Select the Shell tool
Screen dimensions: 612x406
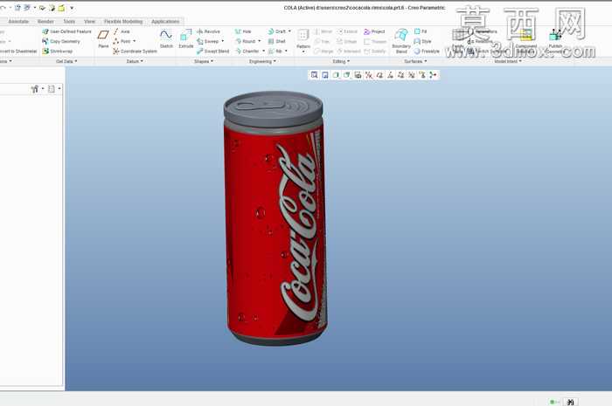click(x=277, y=41)
